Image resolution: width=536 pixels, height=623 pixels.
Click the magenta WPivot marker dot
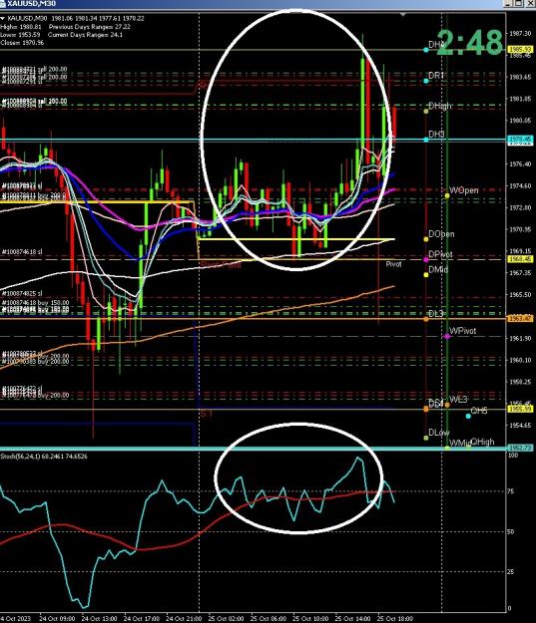click(447, 337)
